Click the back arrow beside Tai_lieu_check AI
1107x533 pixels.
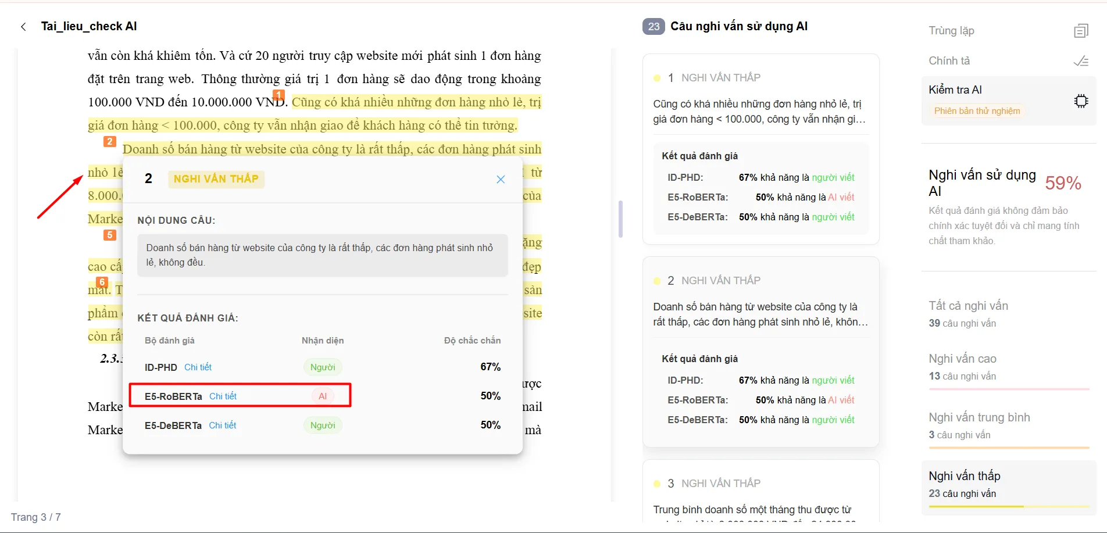point(23,27)
